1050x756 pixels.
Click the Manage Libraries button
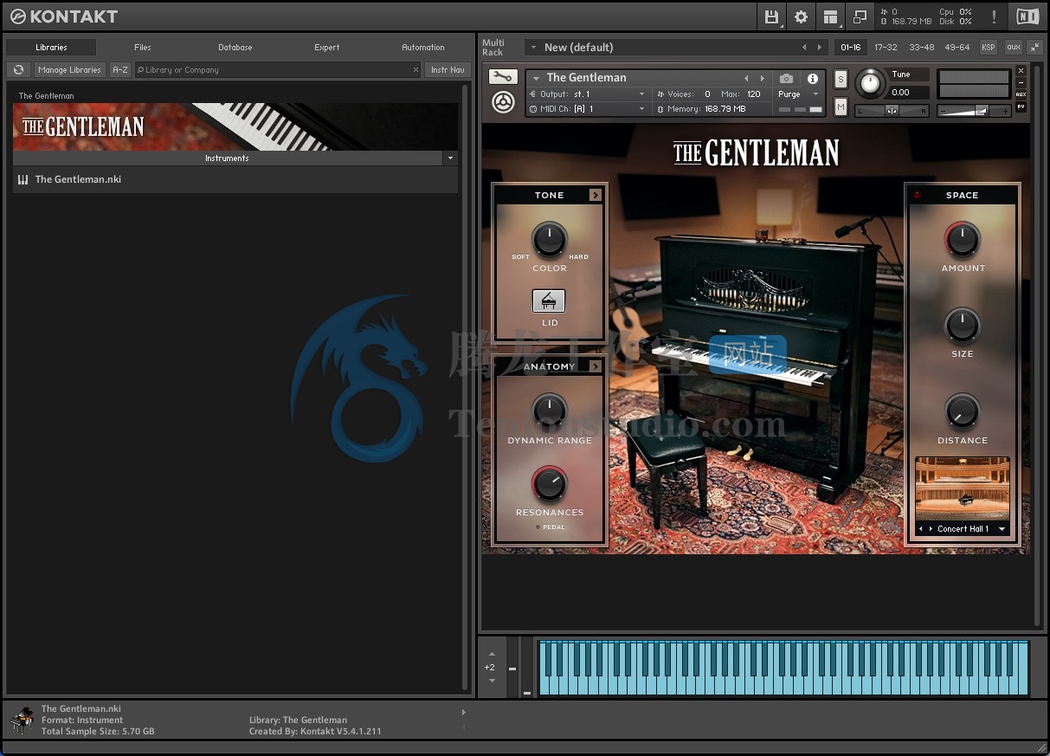[69, 70]
